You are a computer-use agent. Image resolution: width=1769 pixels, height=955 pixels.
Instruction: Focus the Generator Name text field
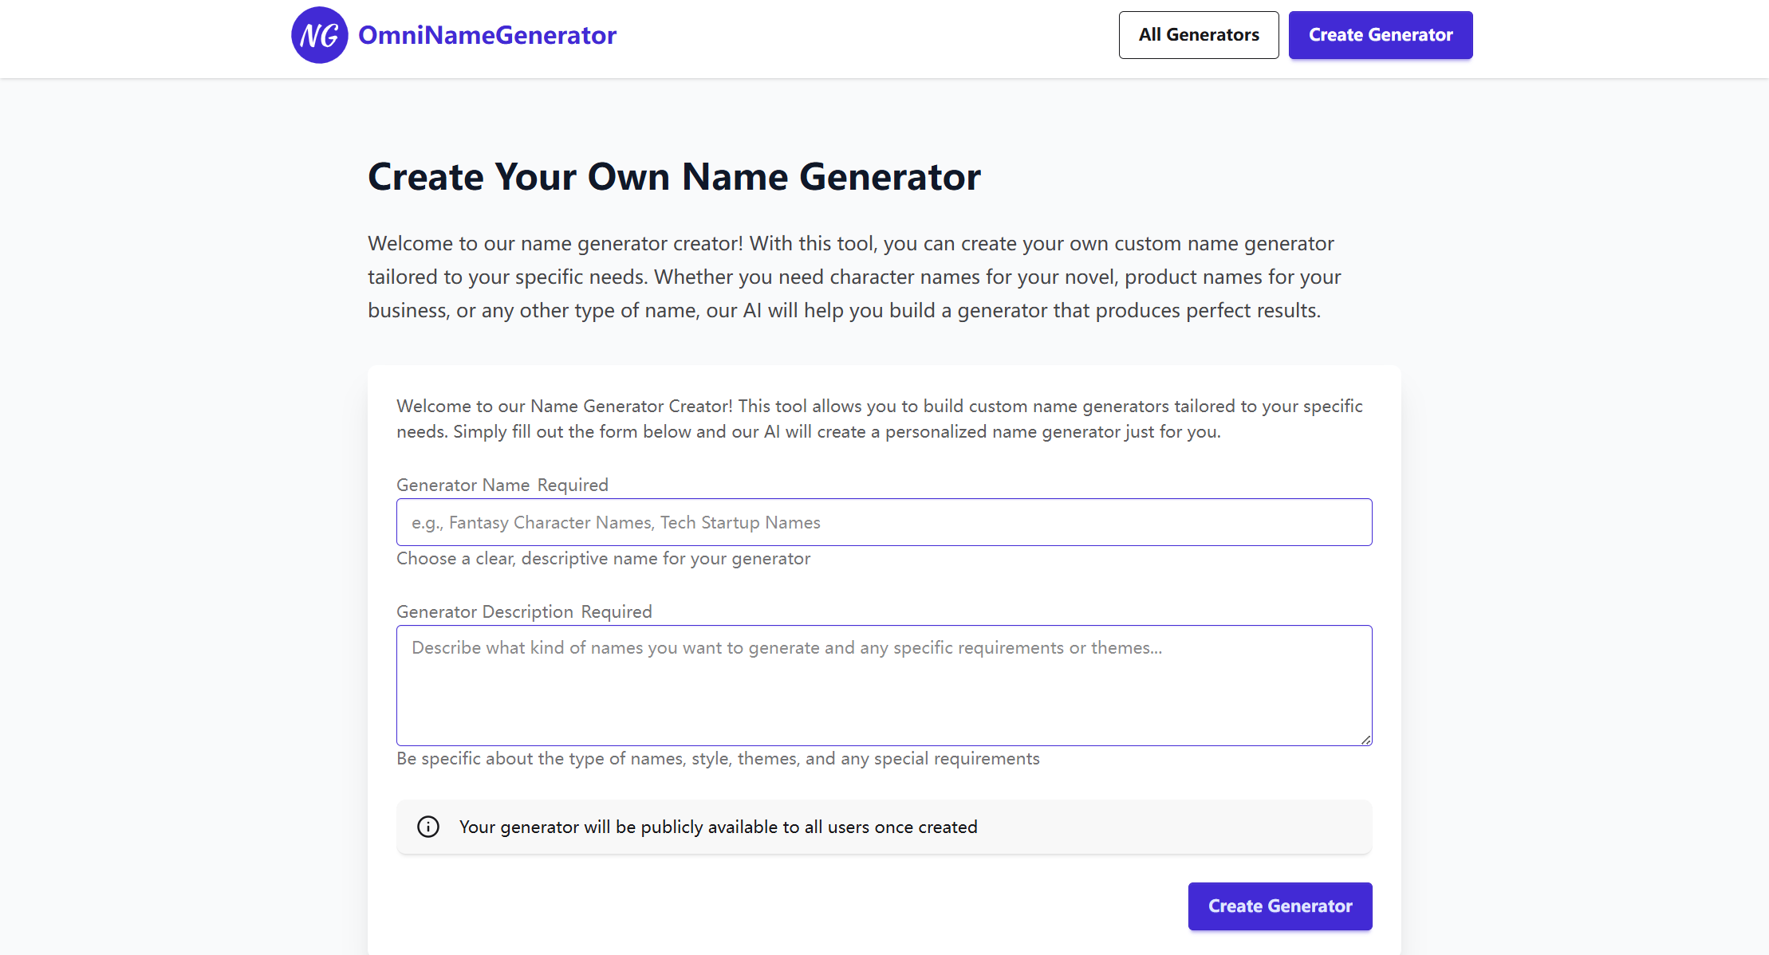884,522
